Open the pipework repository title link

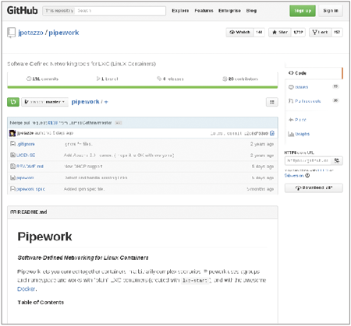(64, 33)
